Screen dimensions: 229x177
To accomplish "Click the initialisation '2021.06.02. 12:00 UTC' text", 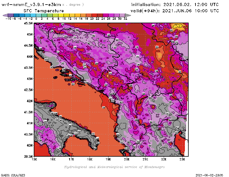I will tap(191, 5).
